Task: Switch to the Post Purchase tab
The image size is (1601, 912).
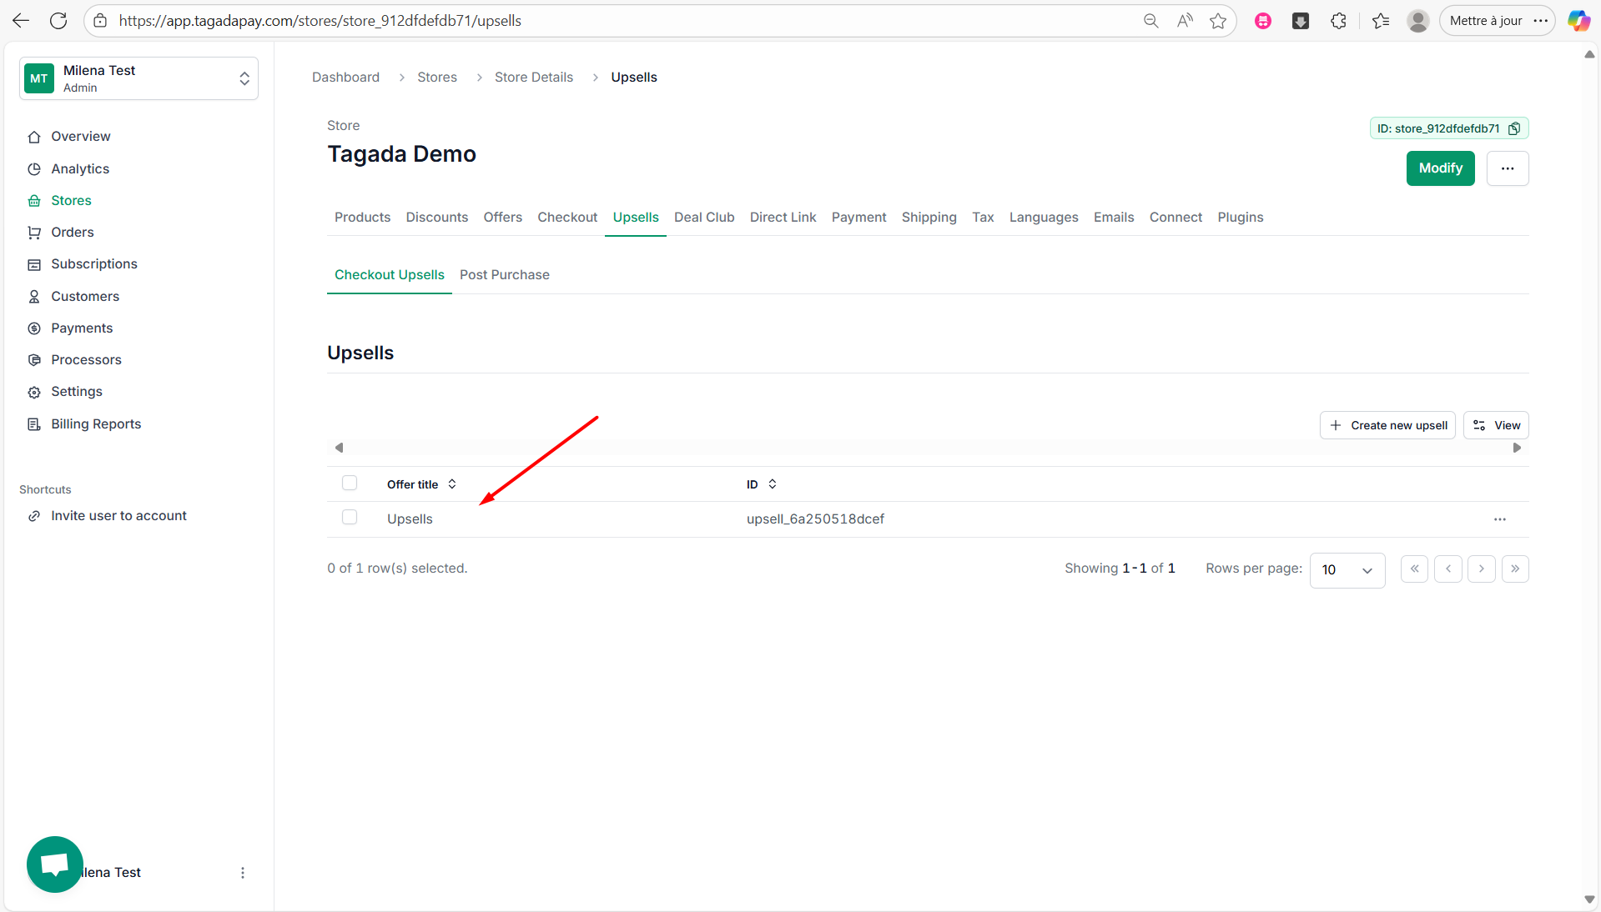Action: (504, 275)
